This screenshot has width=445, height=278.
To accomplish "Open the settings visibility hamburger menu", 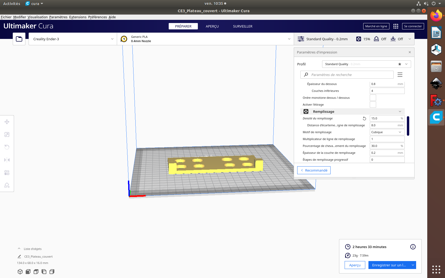I will pyautogui.click(x=400, y=75).
